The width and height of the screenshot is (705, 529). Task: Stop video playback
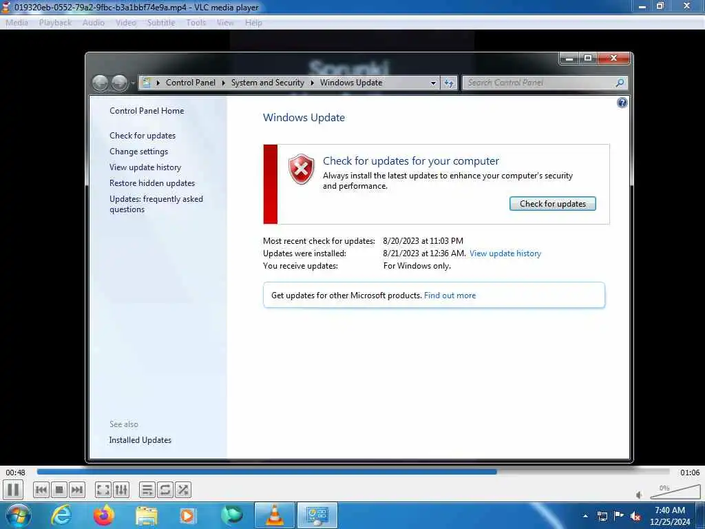(x=59, y=490)
